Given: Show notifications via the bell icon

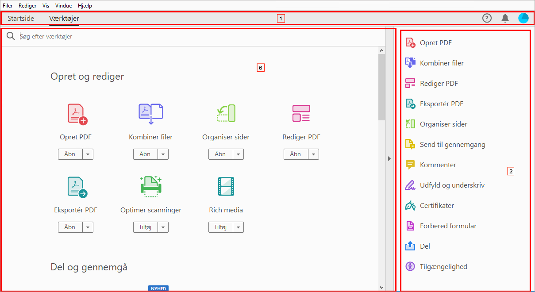Looking at the screenshot, I should tap(505, 18).
